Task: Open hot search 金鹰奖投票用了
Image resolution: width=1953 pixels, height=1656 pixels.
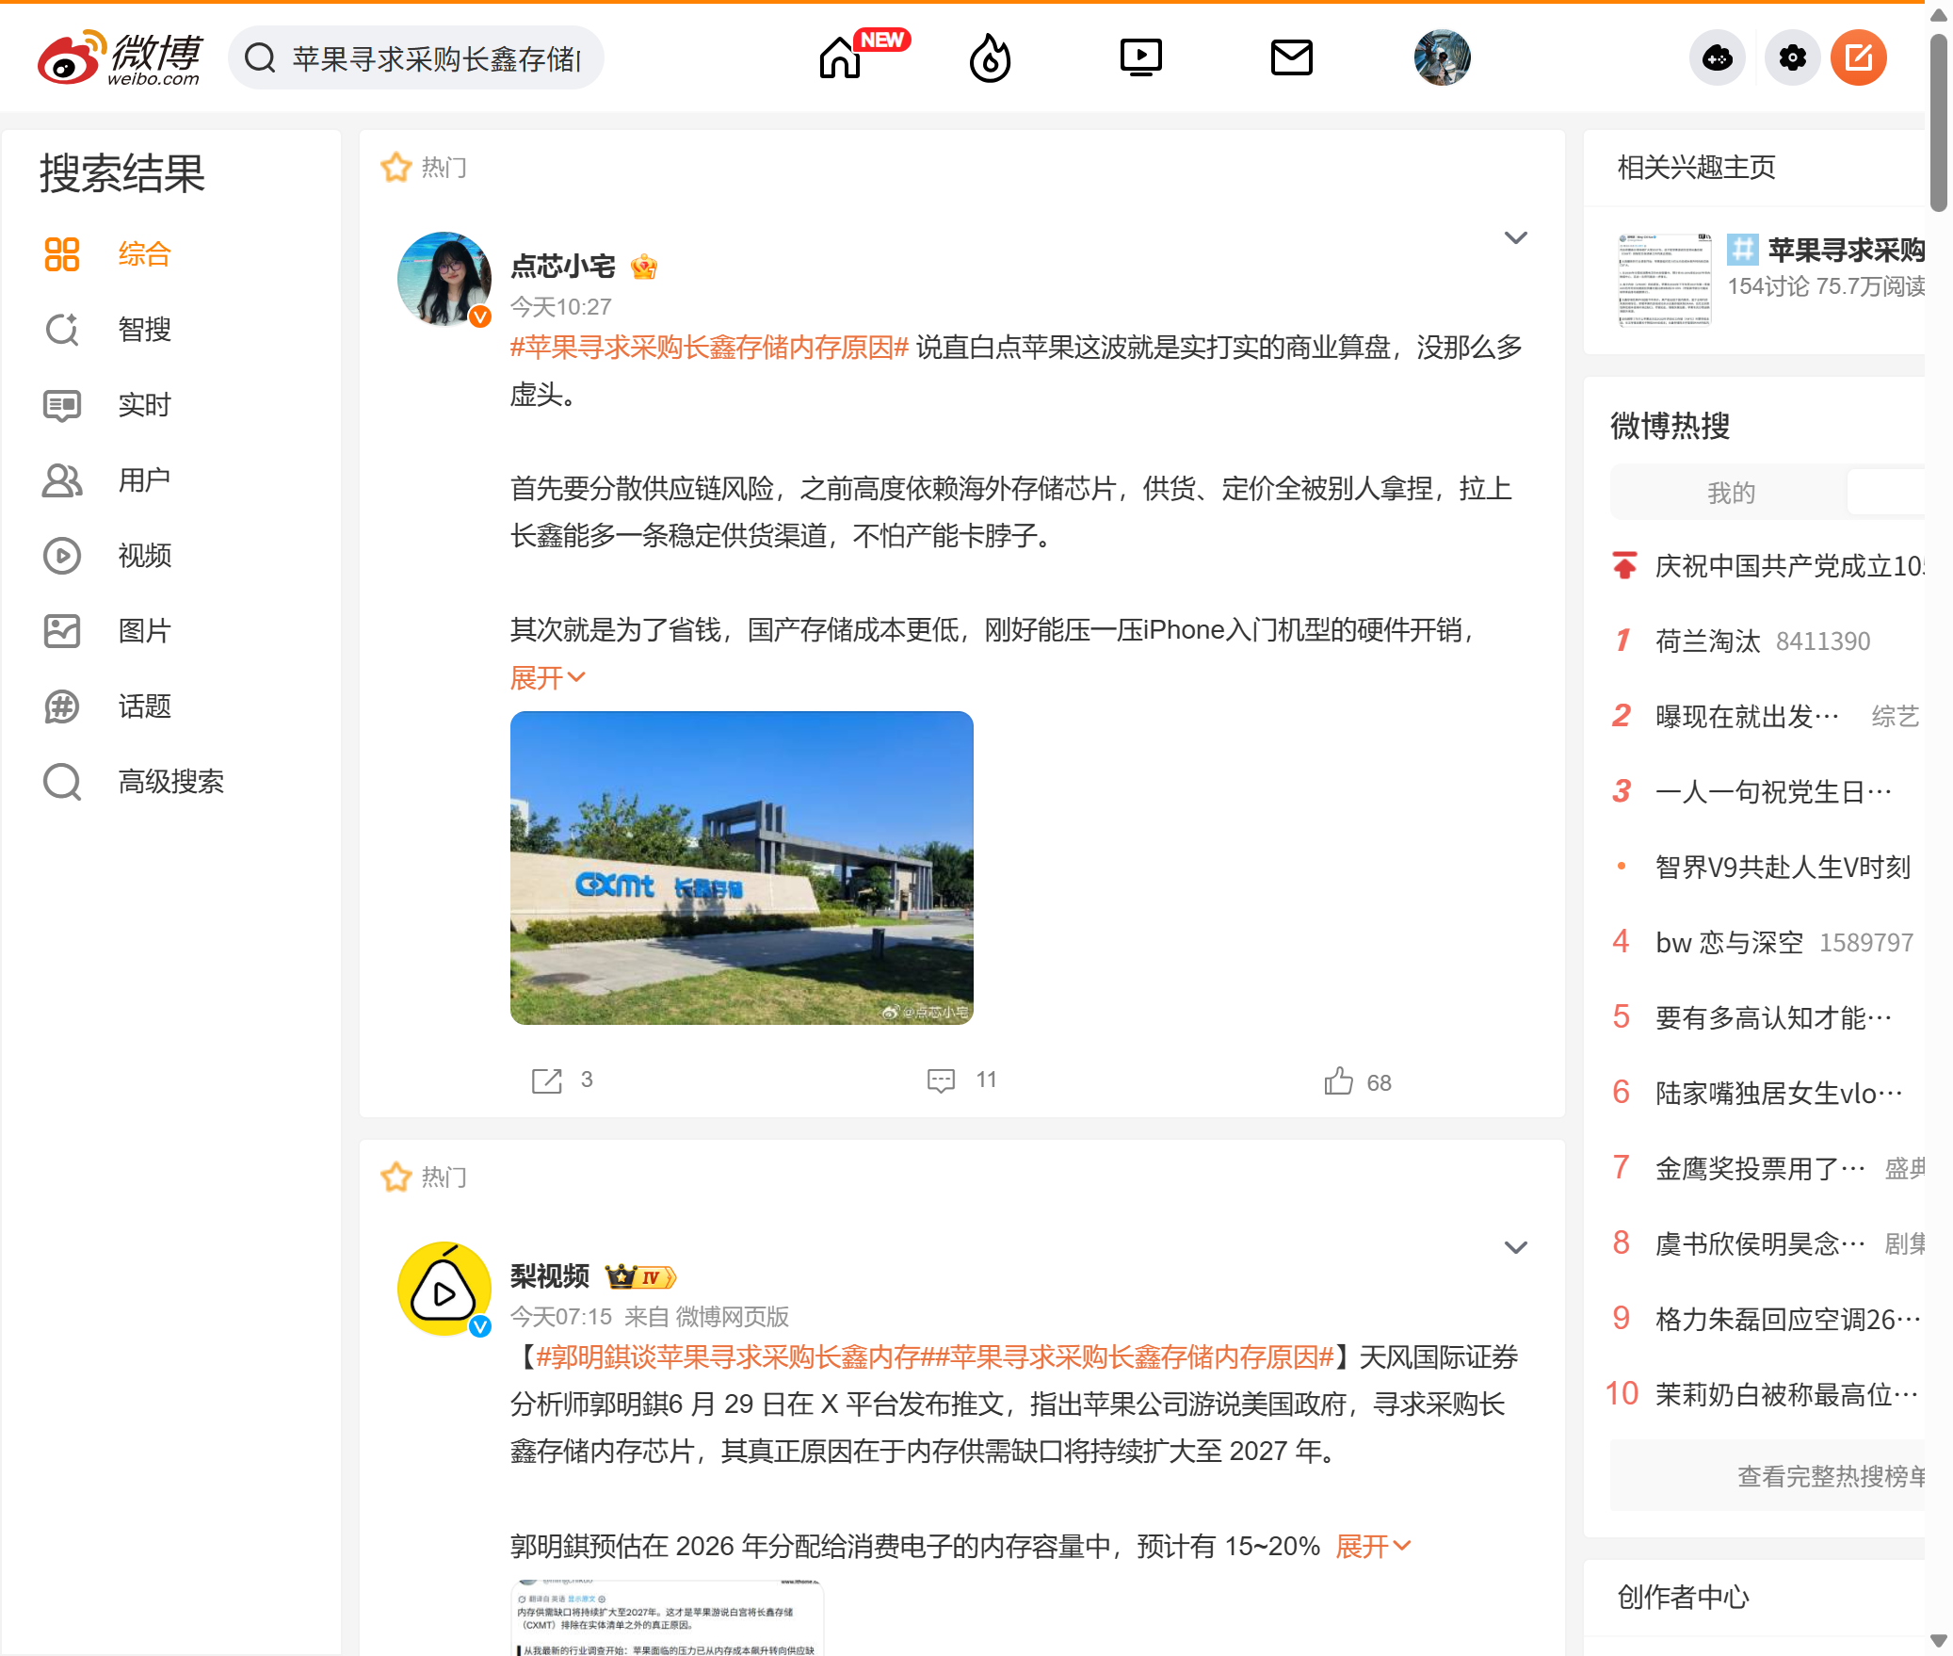Action: (x=1760, y=1169)
